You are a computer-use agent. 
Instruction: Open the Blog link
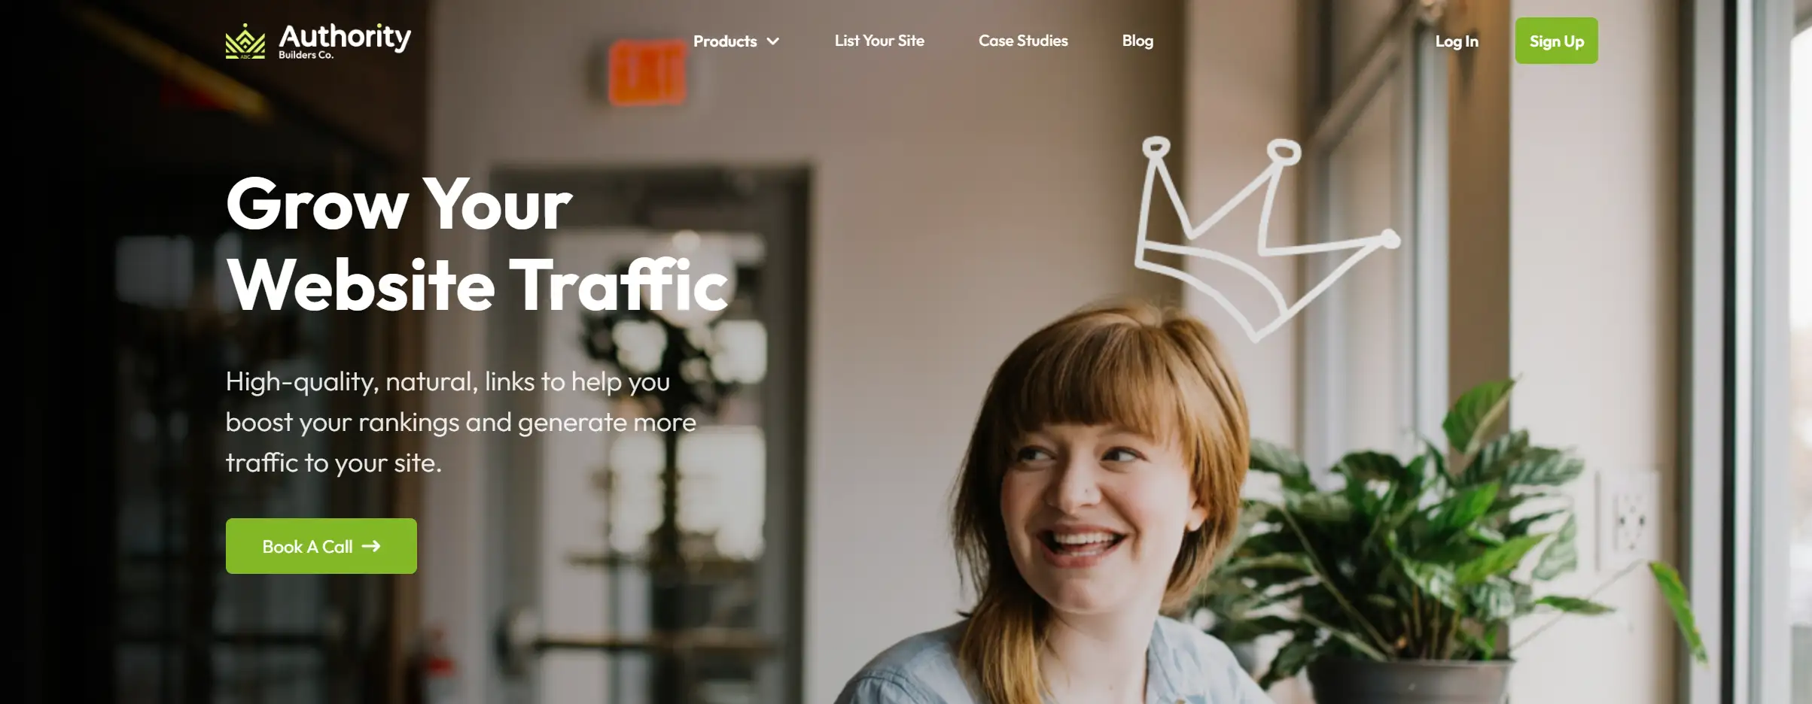pyautogui.click(x=1137, y=41)
